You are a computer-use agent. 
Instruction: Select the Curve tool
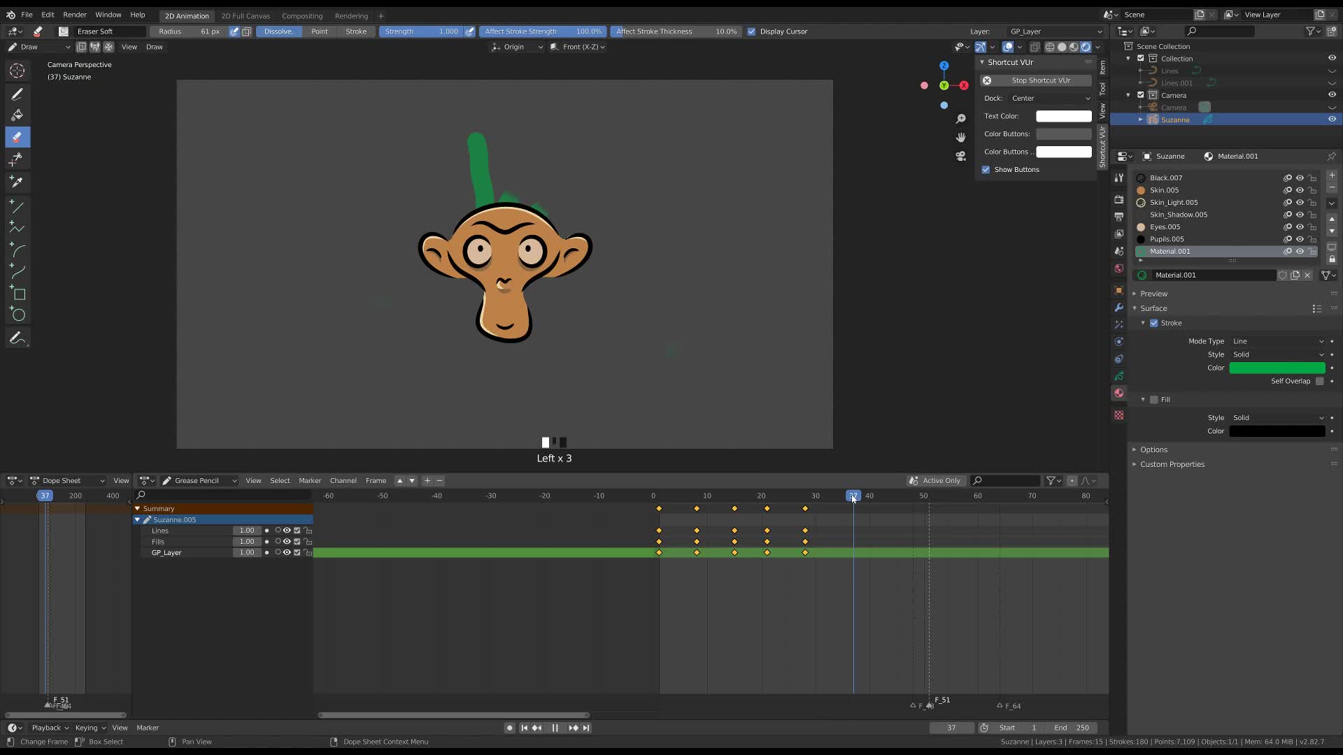(17, 271)
